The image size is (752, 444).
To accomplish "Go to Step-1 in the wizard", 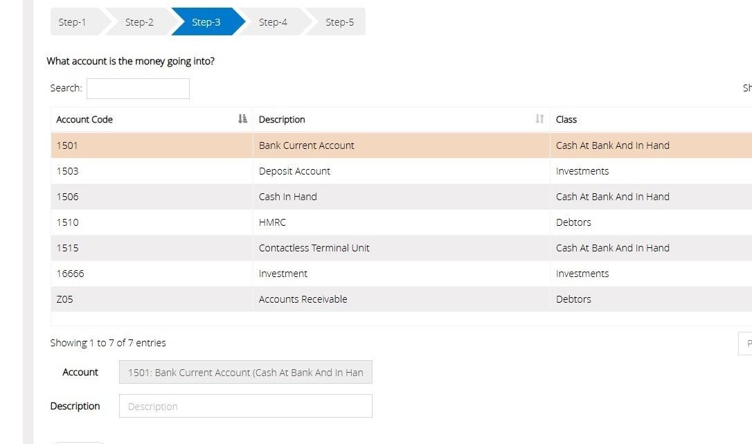I will click(73, 21).
